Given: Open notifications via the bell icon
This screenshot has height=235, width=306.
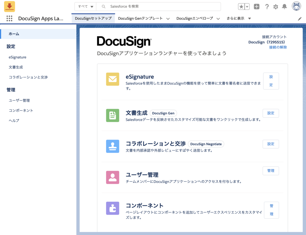Looking at the screenshot, I should click(x=284, y=6).
